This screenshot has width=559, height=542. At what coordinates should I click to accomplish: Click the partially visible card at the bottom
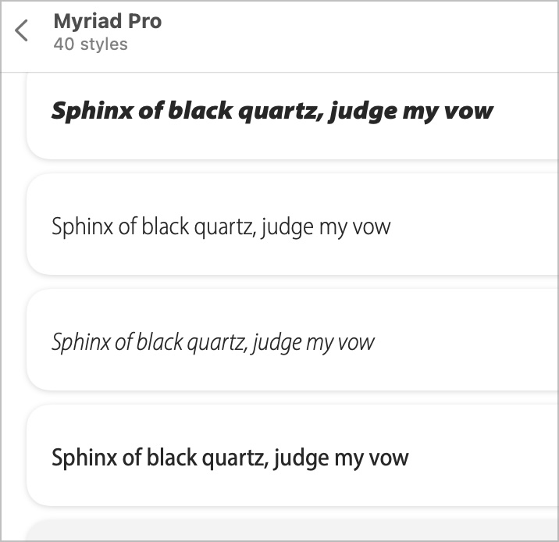289,531
